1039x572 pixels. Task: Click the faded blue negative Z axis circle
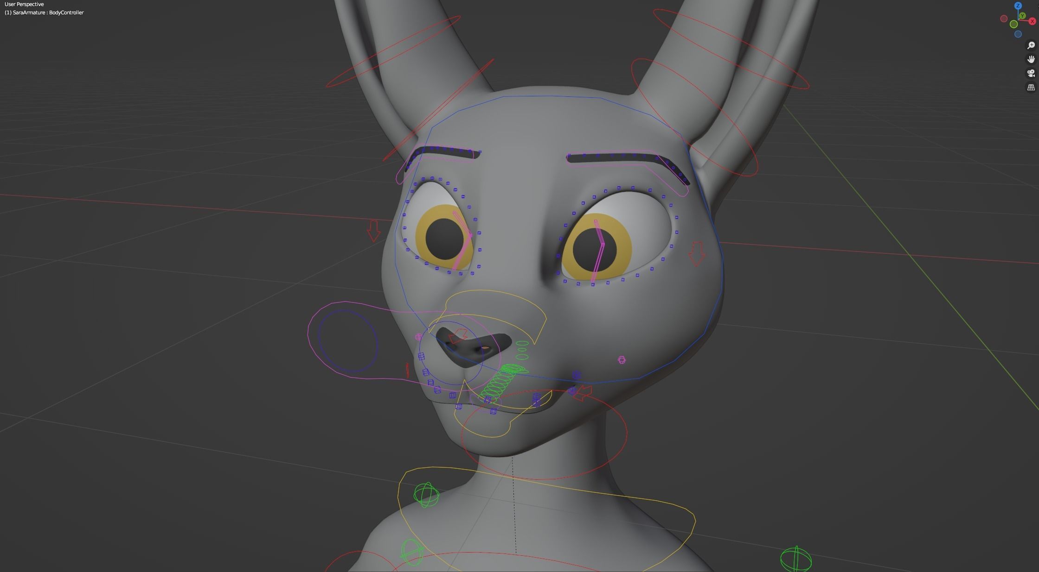[1018, 34]
